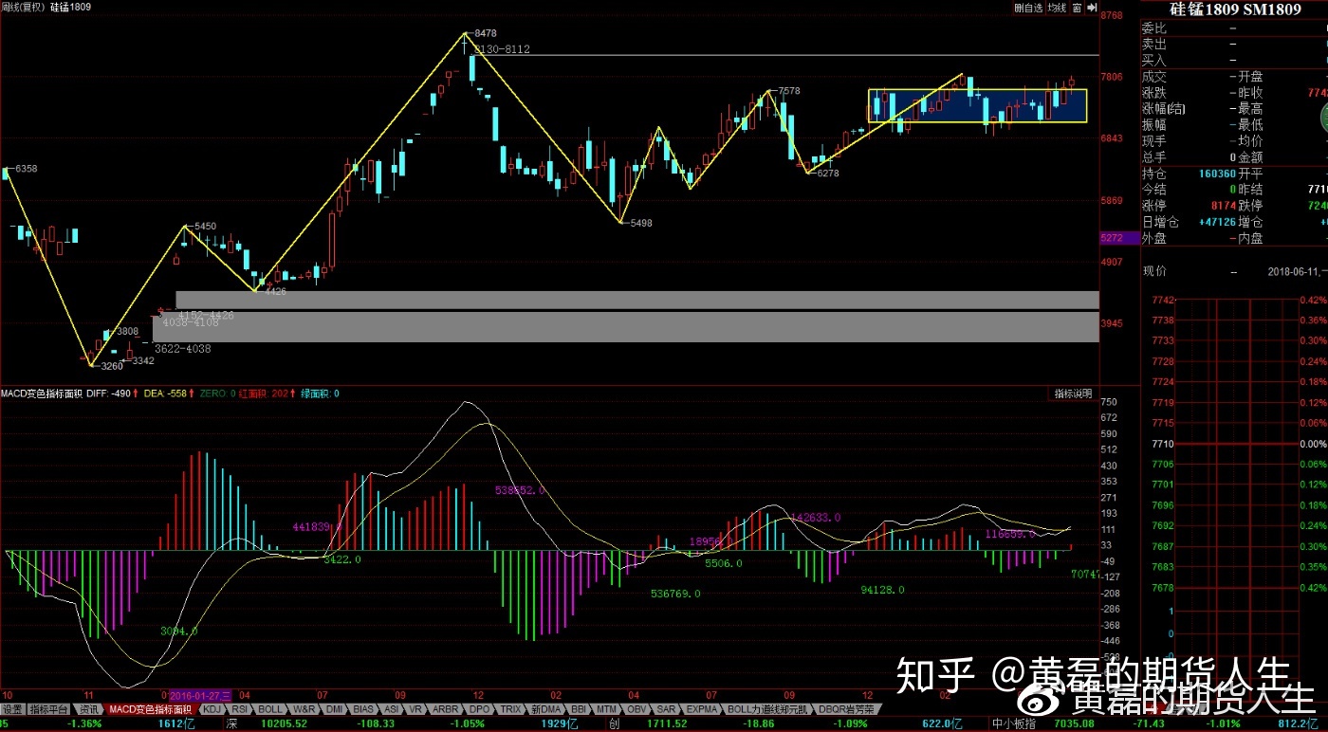Click the 硅锰1809 SM1809 contract title
The width and height of the screenshot is (1328, 732).
click(1236, 9)
